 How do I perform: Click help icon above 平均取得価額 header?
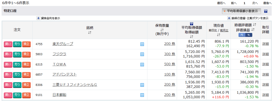[192, 24]
